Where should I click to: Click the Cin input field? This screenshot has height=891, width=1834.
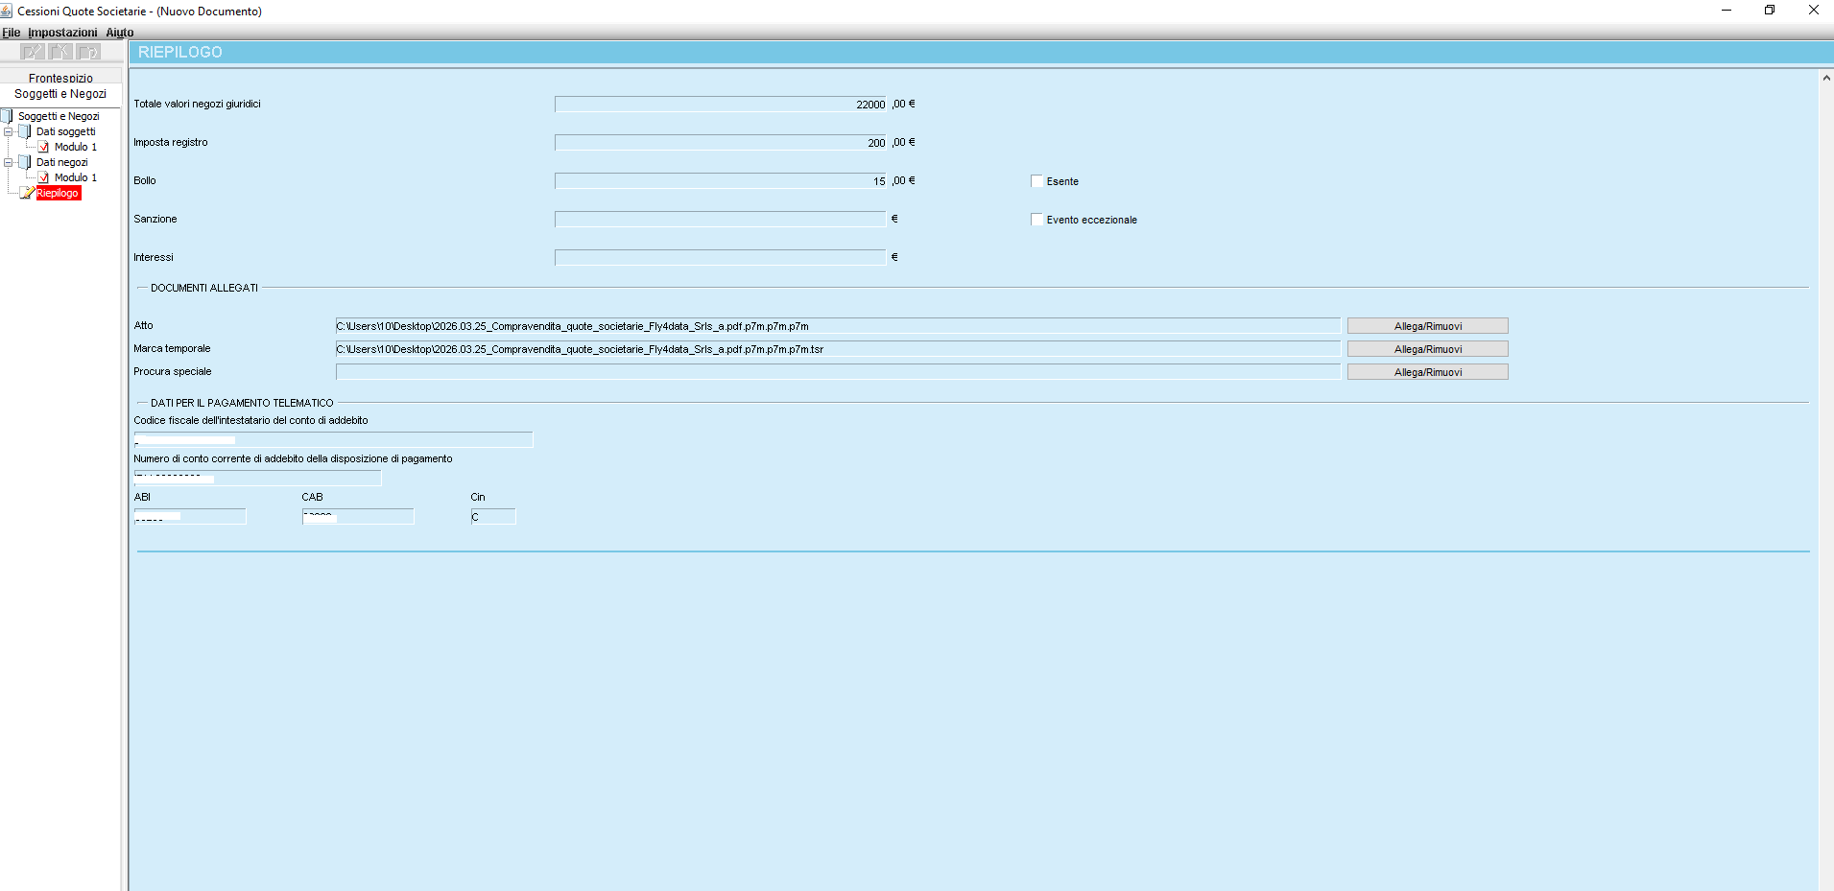click(493, 517)
